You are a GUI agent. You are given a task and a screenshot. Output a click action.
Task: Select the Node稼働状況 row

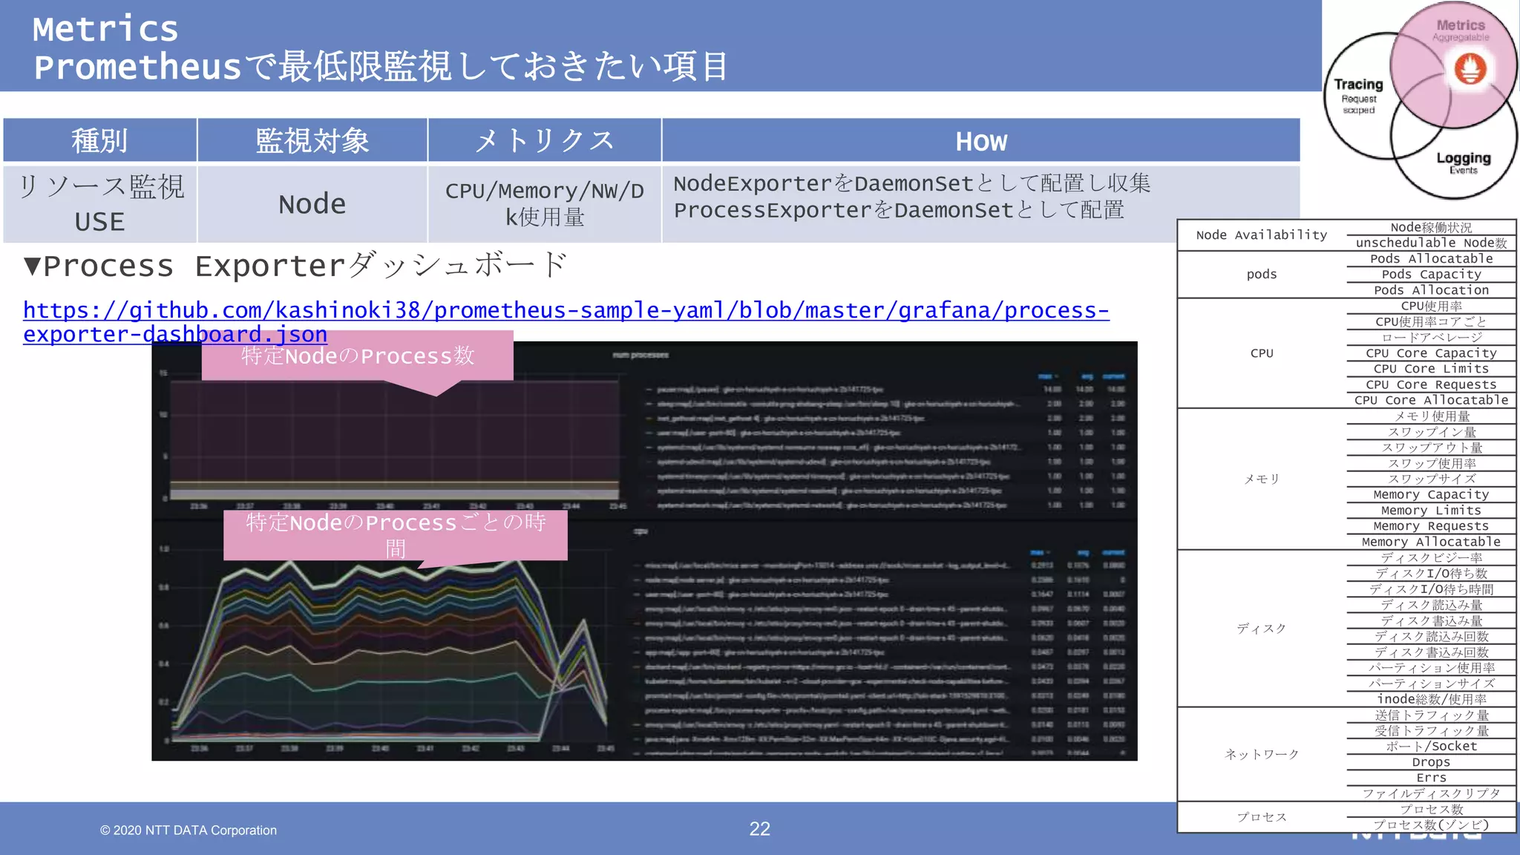tap(1431, 227)
